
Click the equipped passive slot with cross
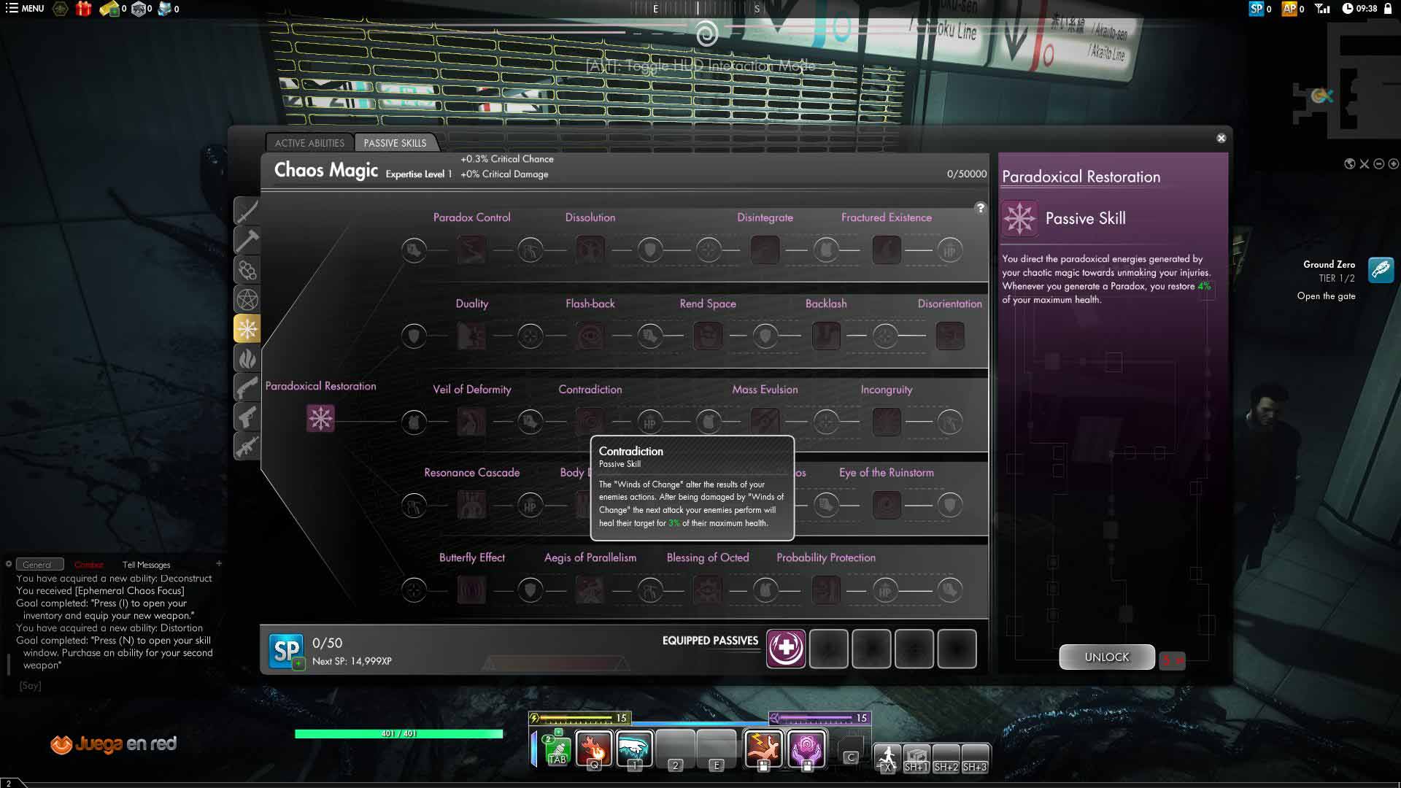pyautogui.click(x=786, y=648)
